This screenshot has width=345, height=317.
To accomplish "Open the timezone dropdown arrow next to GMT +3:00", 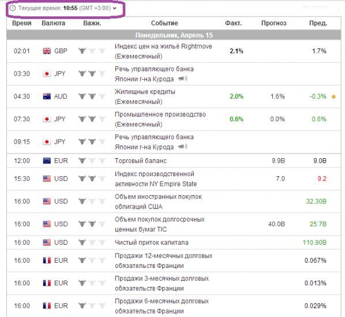I will tap(114, 8).
